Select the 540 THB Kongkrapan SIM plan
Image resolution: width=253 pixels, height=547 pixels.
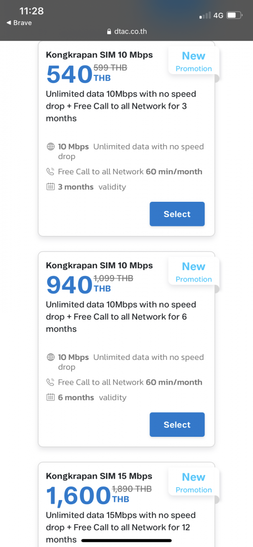177,214
